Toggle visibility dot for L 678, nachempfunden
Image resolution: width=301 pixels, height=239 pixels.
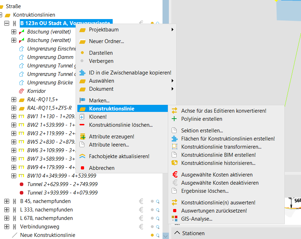pyautogui.click(x=152, y=219)
